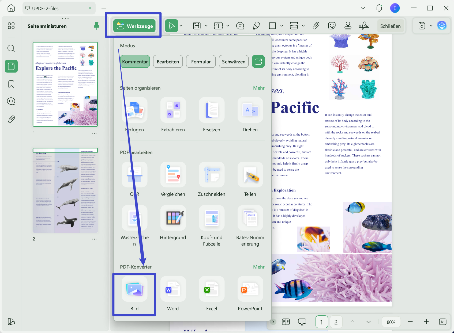Image resolution: width=454 pixels, height=333 pixels.
Task: Click the Schließen button
Action: point(391,26)
